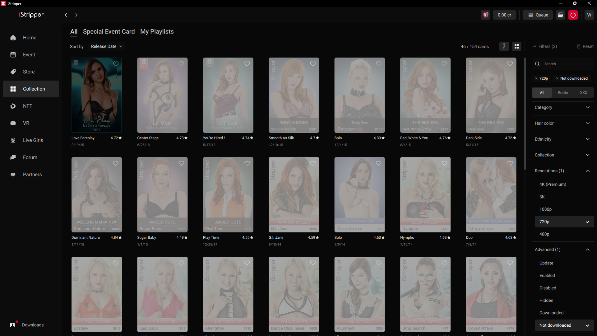Click the card list vertical scrollbar
Screen dimensions: 597x336
click(525, 114)
